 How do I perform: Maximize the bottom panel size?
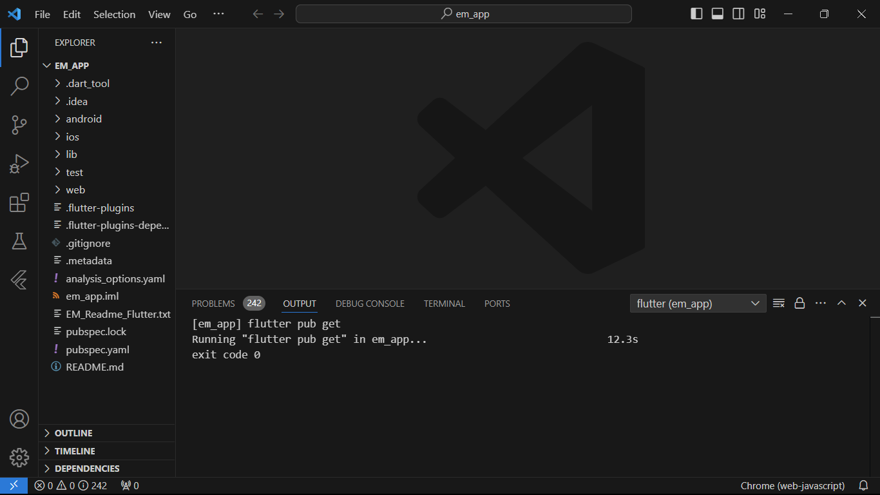click(841, 304)
